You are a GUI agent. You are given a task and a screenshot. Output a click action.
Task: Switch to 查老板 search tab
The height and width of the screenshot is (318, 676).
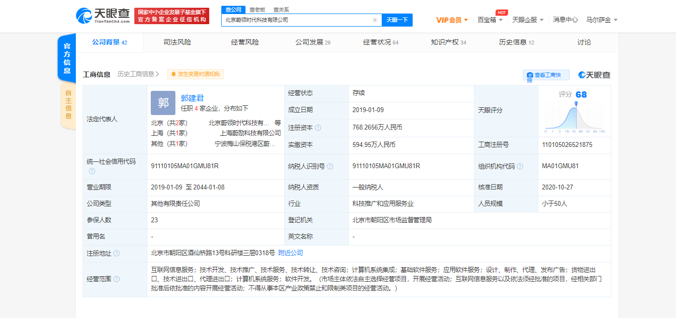click(257, 10)
